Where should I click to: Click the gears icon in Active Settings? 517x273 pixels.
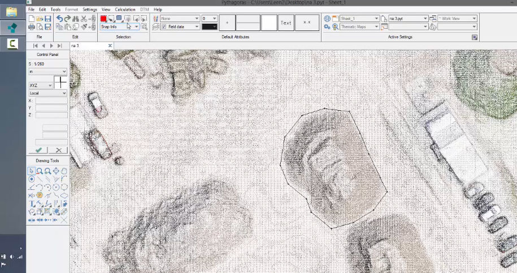tap(327, 27)
